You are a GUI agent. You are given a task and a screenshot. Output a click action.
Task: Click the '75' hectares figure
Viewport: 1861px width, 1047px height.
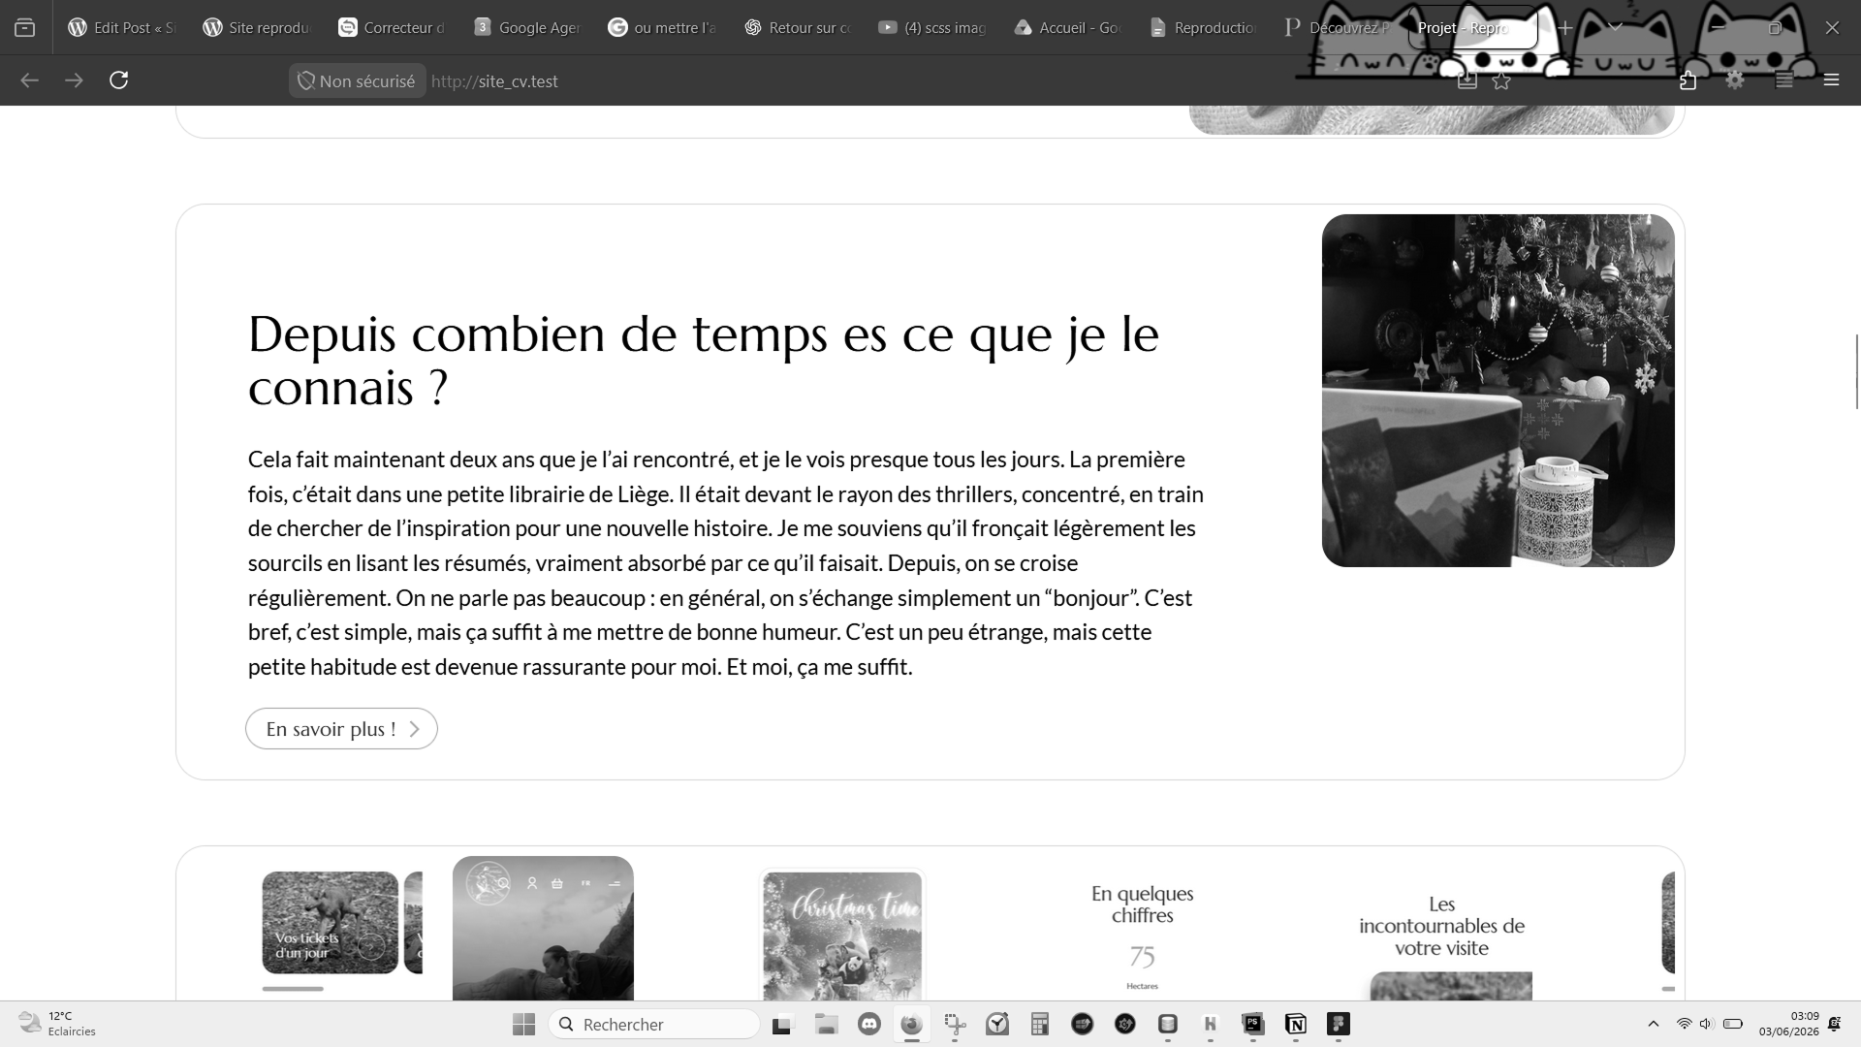1142,957
